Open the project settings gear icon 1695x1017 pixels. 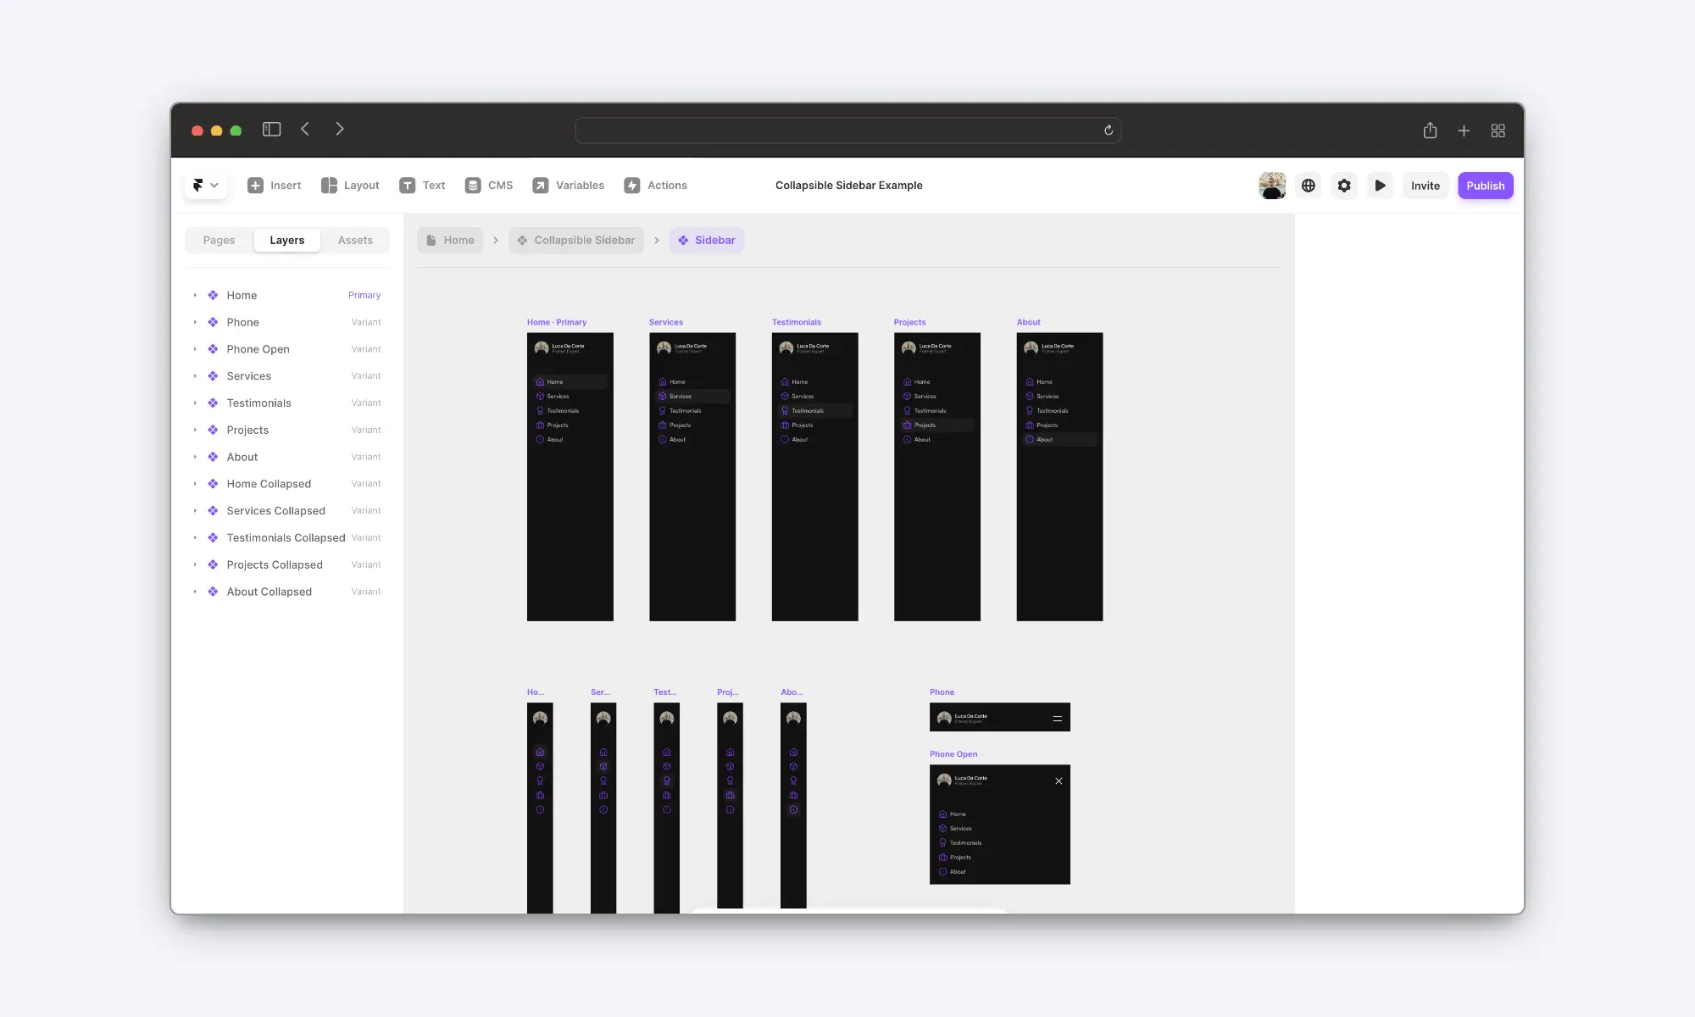(1344, 186)
